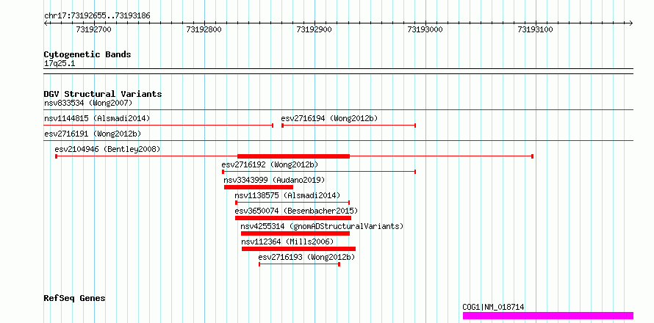This screenshot has width=654, height=323.
Task: Click the red bar under nsv112364
Action: (x=298, y=249)
